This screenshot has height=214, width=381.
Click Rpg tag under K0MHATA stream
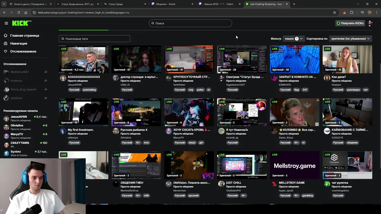tap(296, 90)
